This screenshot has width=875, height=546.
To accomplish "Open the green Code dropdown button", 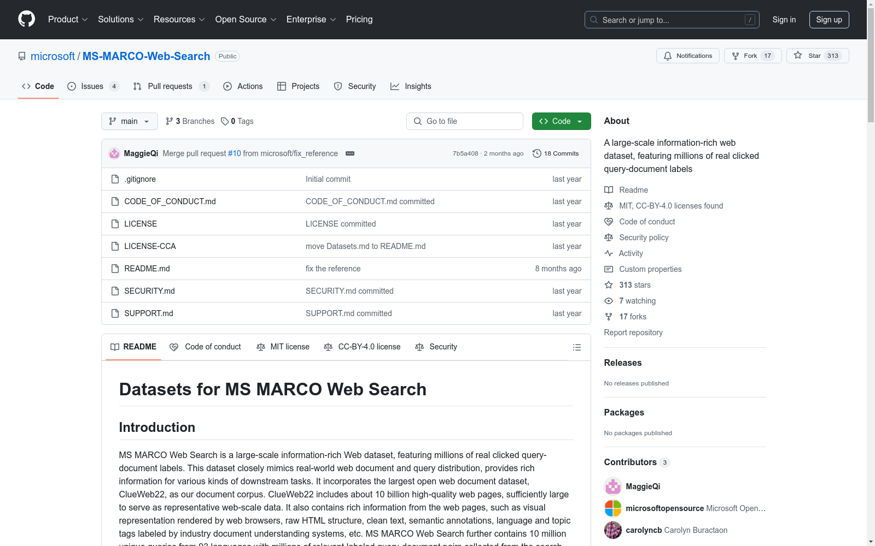I will coord(561,121).
